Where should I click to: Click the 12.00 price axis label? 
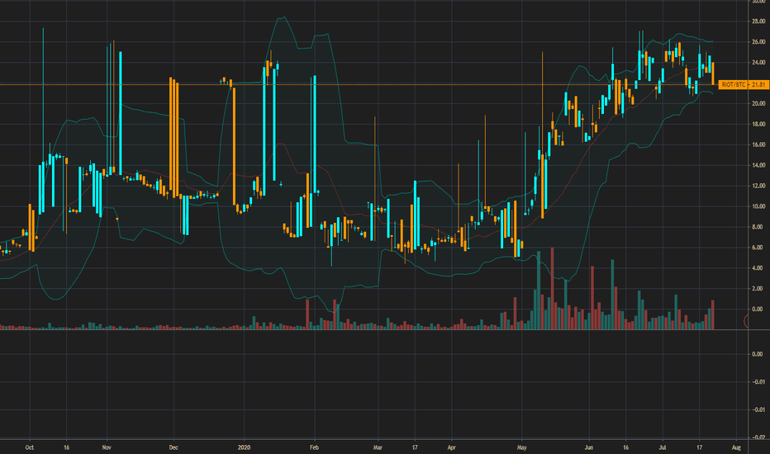pyautogui.click(x=758, y=186)
